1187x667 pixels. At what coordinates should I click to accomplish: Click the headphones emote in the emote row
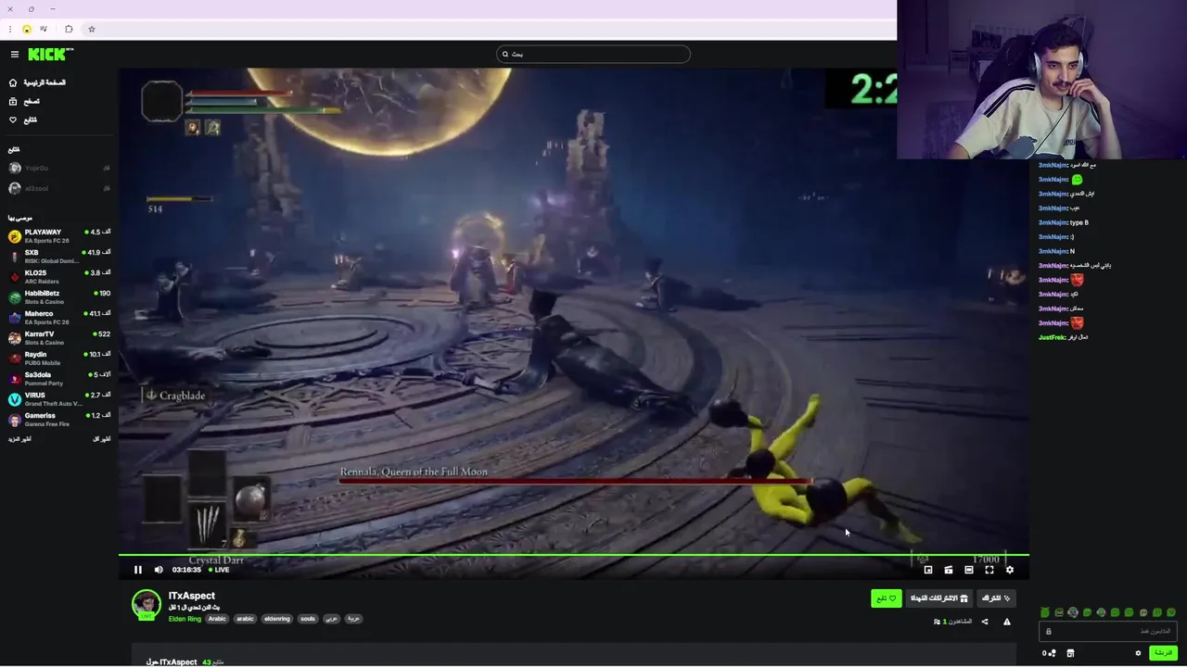pos(1073,612)
